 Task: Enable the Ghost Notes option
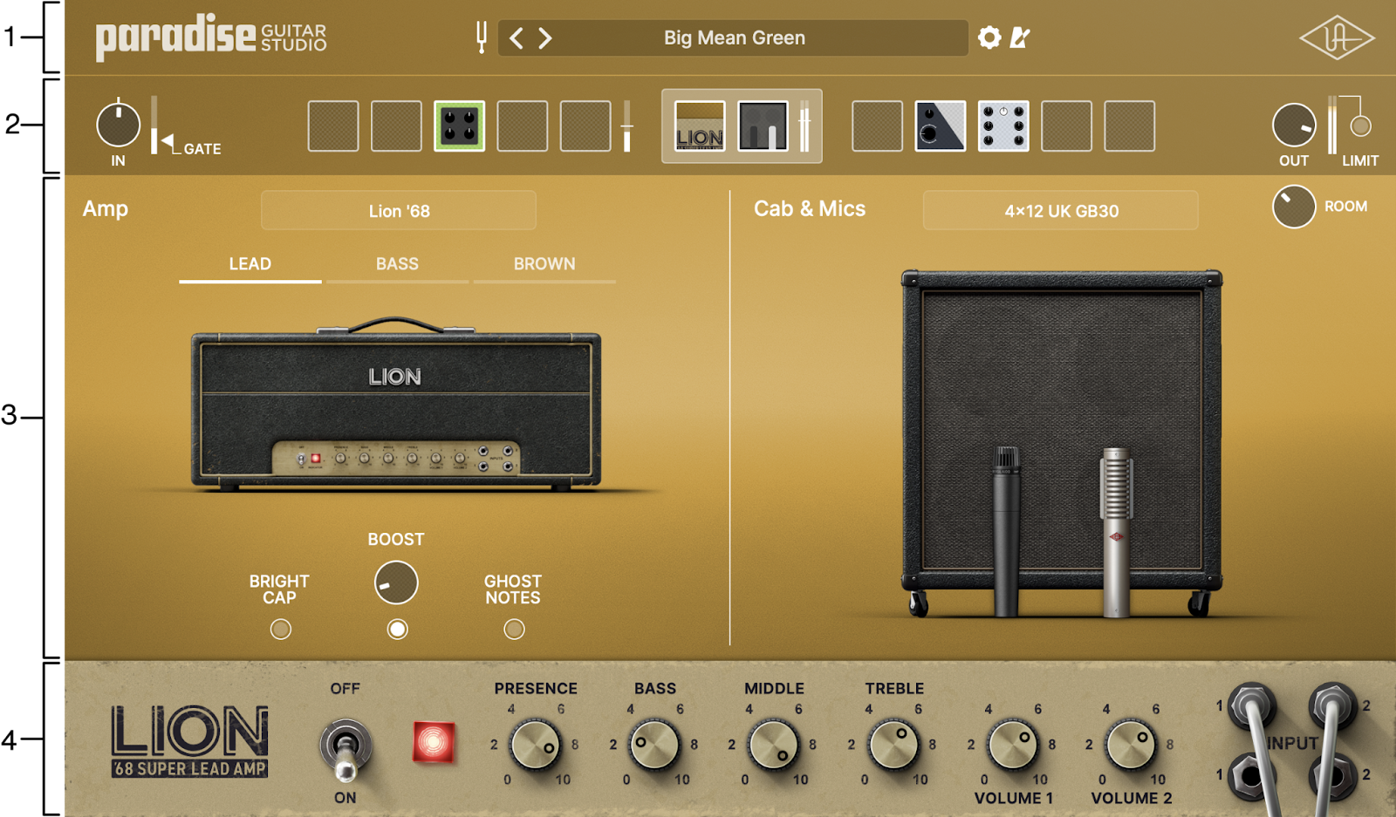(514, 629)
